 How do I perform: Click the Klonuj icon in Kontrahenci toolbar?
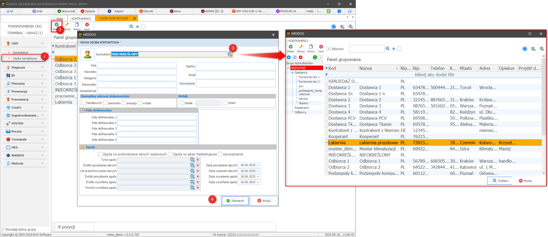click(x=311, y=47)
